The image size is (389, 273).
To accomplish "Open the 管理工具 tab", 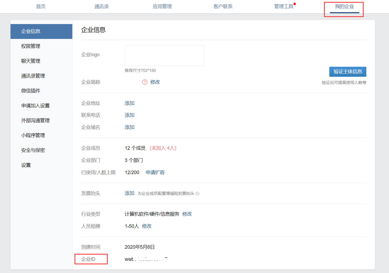I will pyautogui.click(x=284, y=6).
